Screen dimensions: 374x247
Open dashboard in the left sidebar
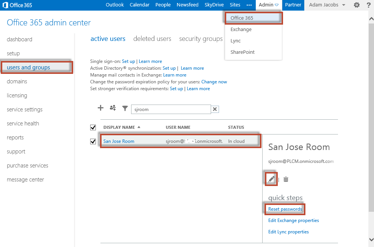19,39
